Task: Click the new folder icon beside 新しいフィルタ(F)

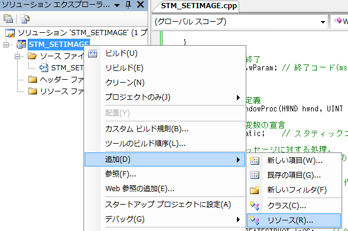Action: [x=255, y=190]
